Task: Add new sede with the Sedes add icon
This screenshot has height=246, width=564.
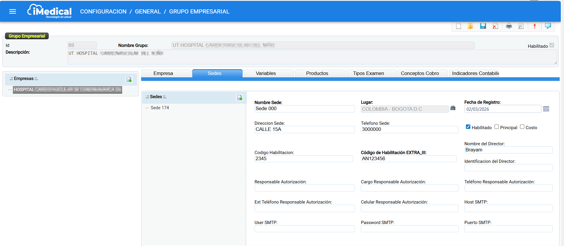Action: pyautogui.click(x=240, y=98)
